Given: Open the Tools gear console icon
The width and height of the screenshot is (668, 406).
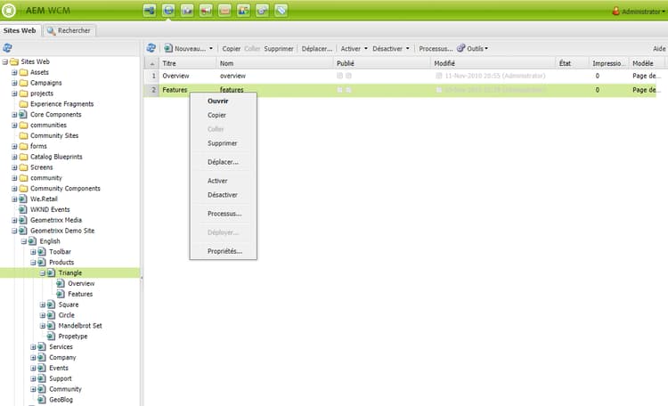Looking at the screenshot, I should 262,10.
